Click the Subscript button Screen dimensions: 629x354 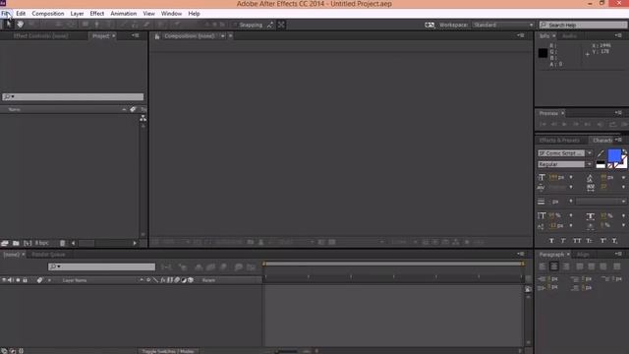(614, 241)
